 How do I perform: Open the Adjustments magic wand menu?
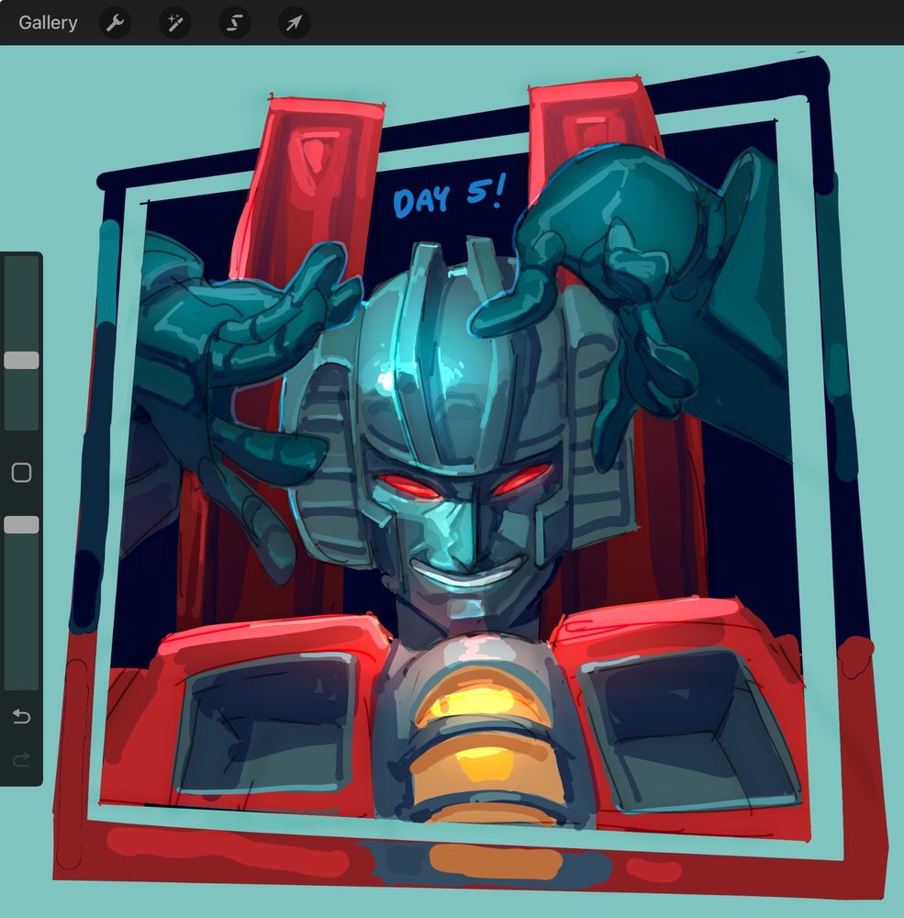[175, 24]
